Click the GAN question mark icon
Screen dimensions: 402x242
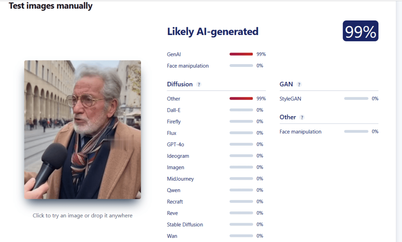[299, 84]
